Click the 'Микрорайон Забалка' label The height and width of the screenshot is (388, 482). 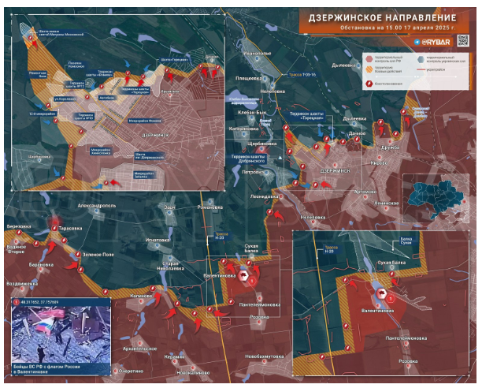(144, 175)
